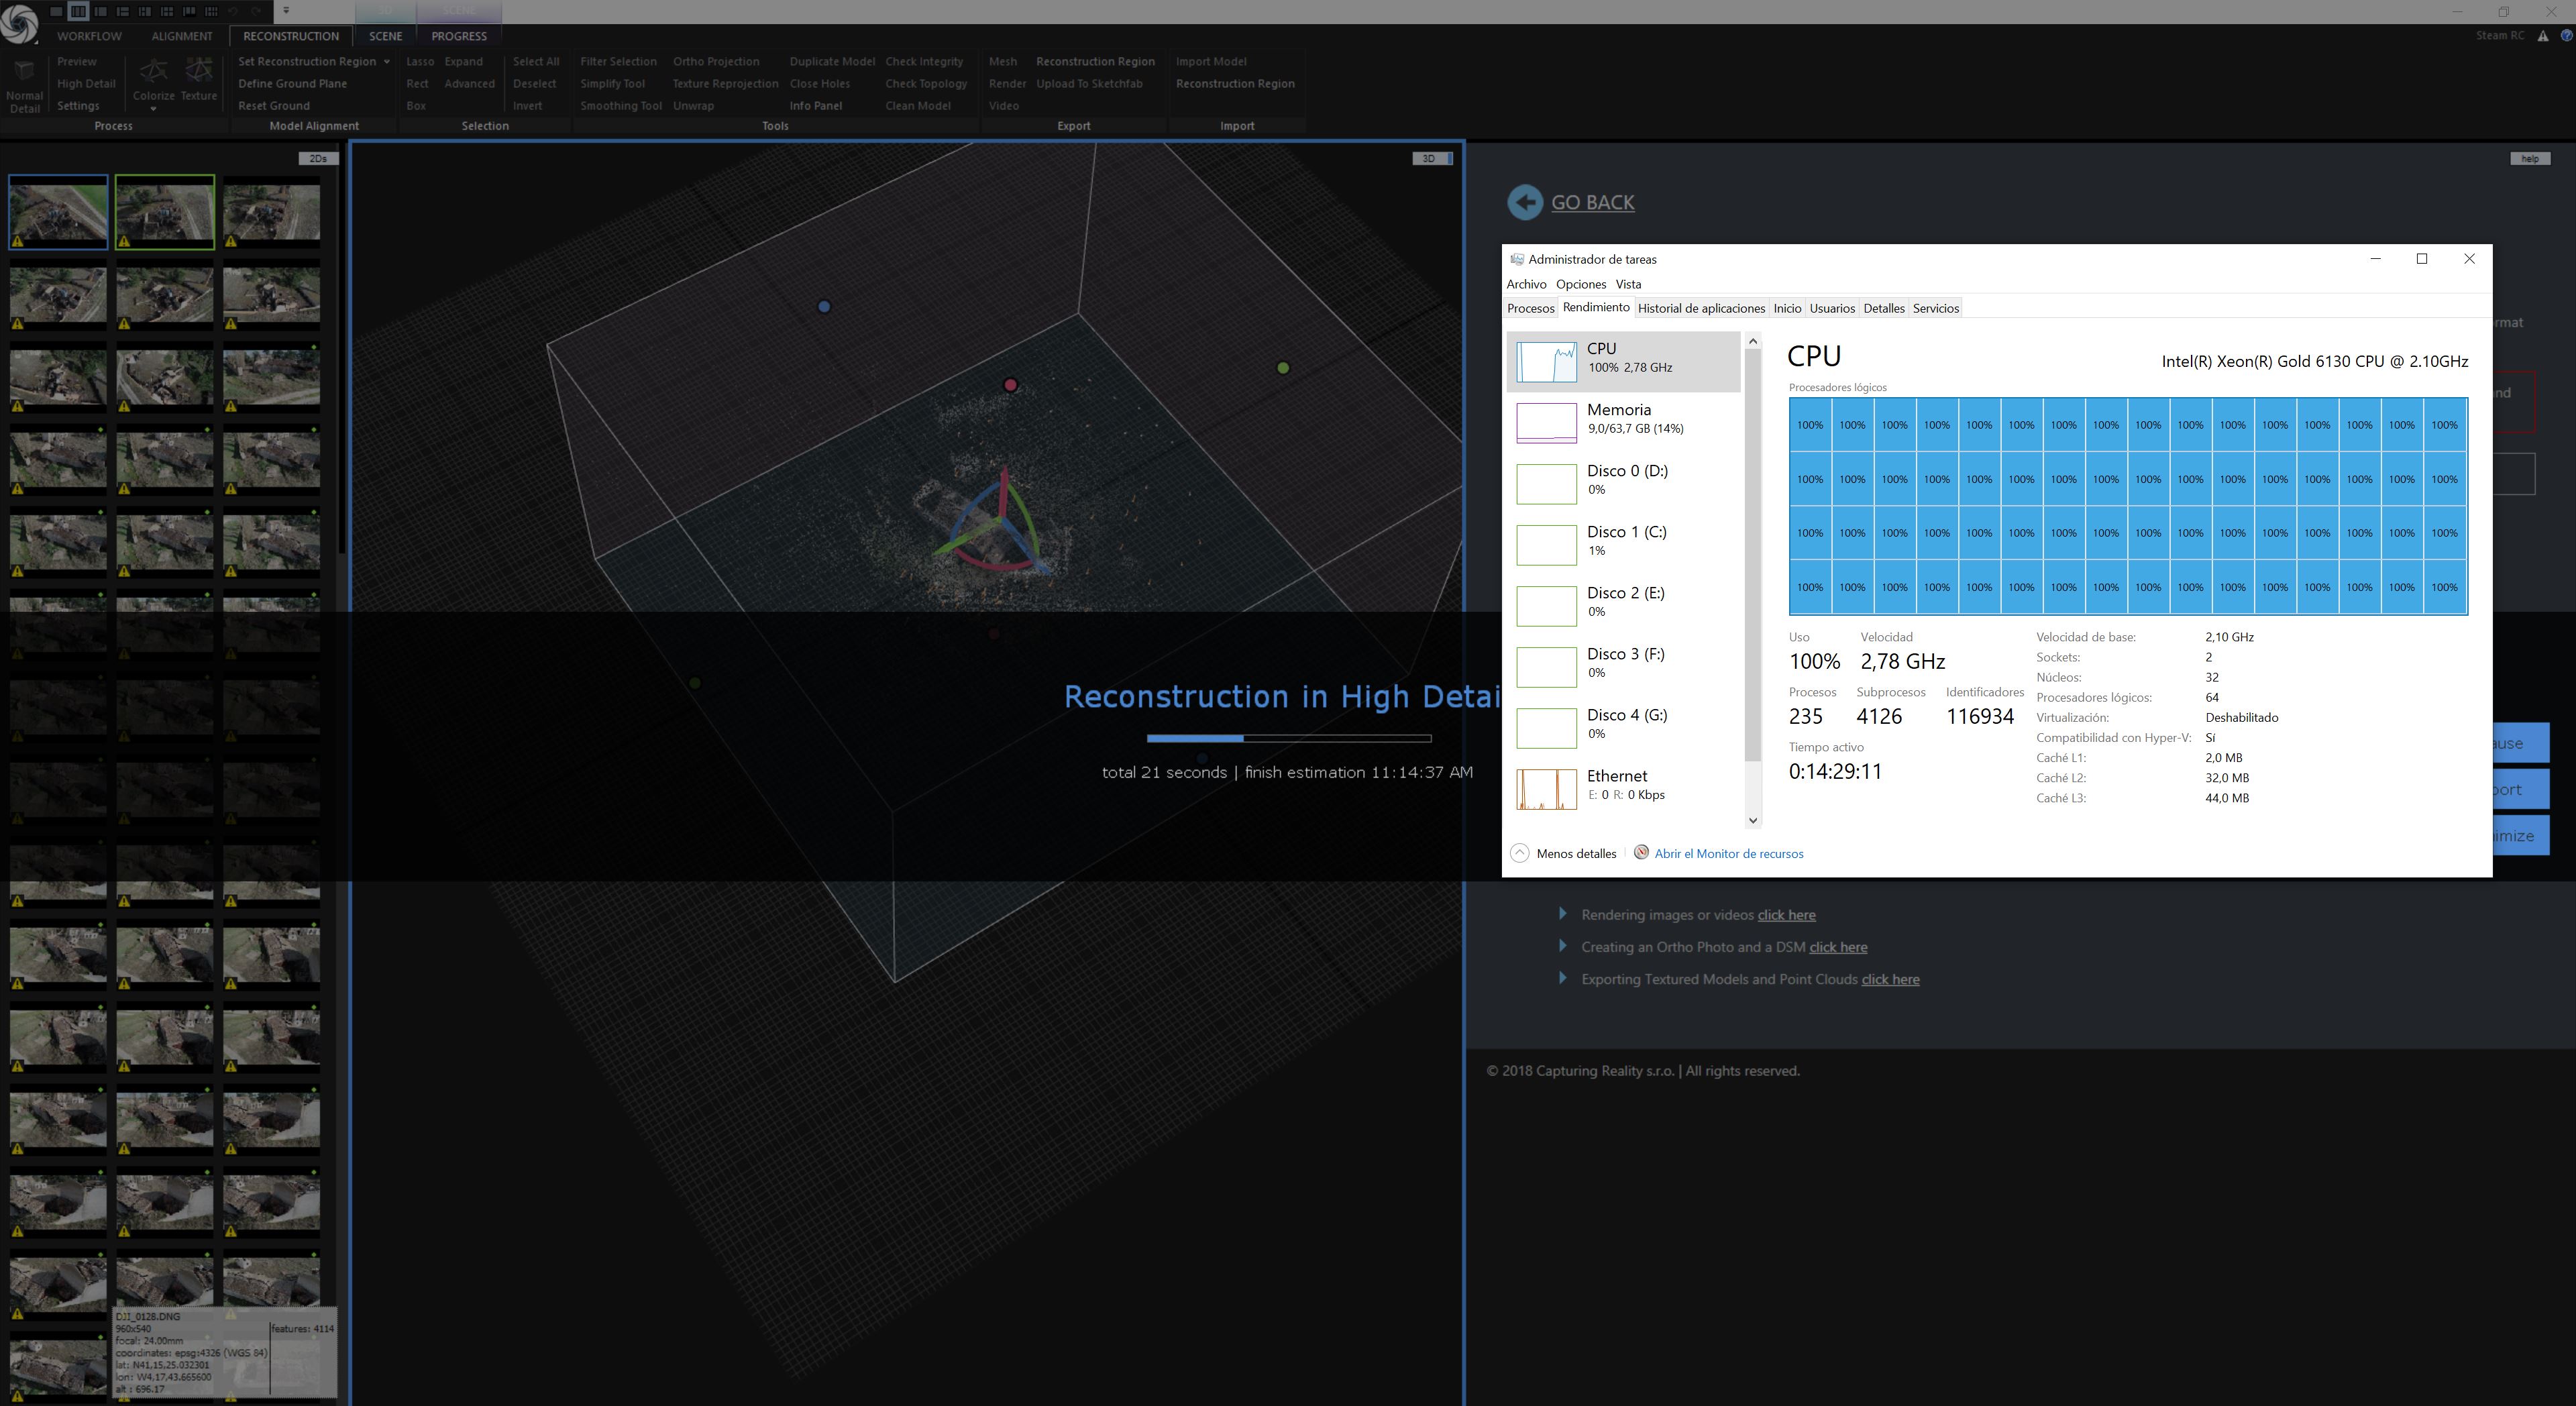
Task: Click the Colorize tool icon
Action: point(153,72)
